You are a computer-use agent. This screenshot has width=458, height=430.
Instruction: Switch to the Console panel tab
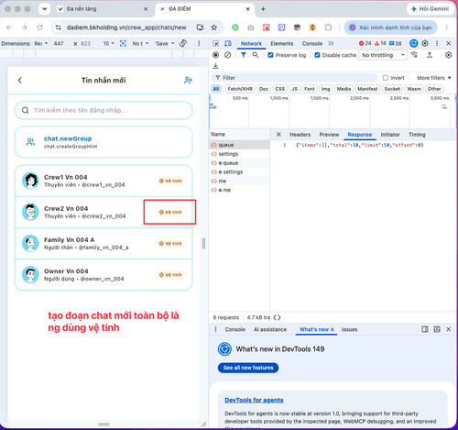pos(312,43)
